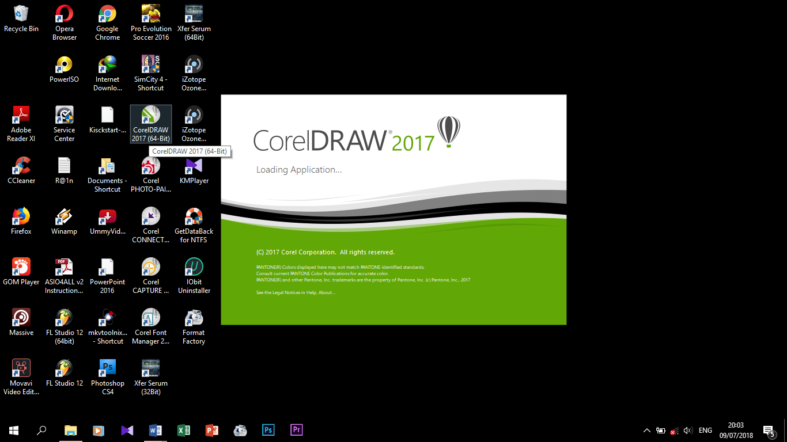Select the R@1n text file icon
Viewport: 787px width, 442px height.
(x=65, y=171)
